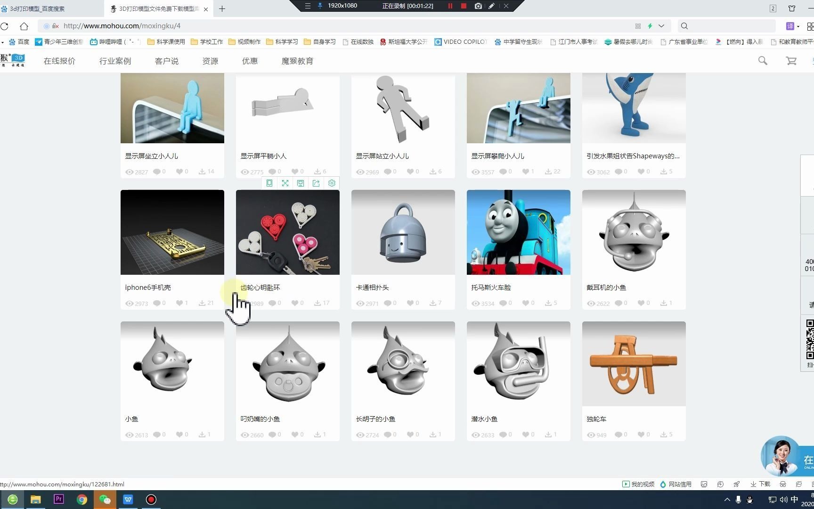Click the rocket accelerator icon in status bar
This screenshot has height=509, width=814.
point(736,484)
